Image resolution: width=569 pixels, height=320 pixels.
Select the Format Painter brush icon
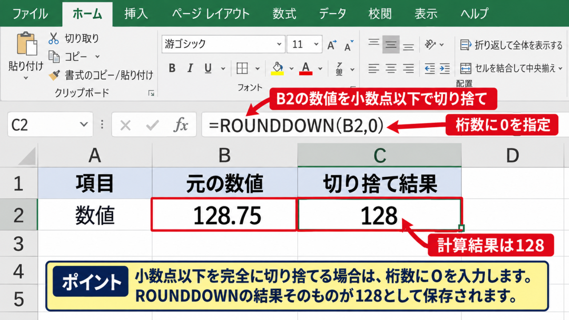[54, 75]
